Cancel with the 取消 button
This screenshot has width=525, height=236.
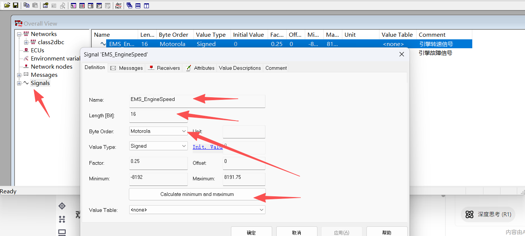click(297, 232)
